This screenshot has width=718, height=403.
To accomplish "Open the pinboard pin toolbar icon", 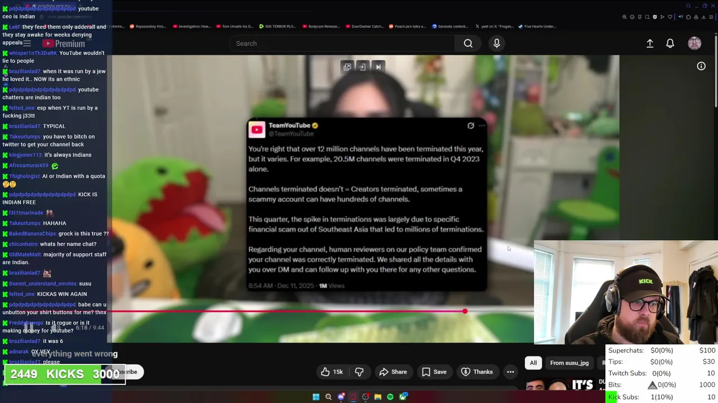I will 639,17.
